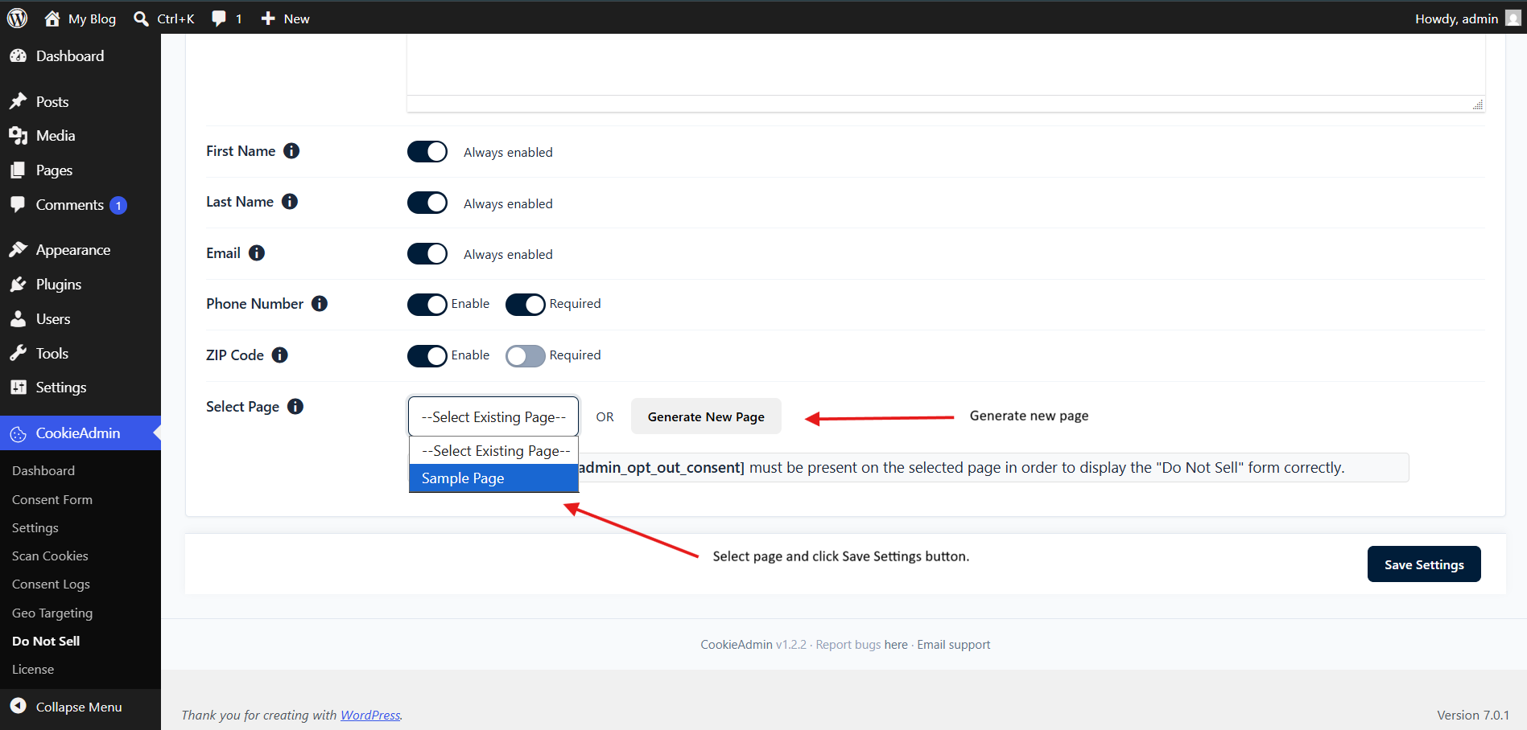The image size is (1527, 730).
Task: Click info icon beside Select Page
Action: 295,407
